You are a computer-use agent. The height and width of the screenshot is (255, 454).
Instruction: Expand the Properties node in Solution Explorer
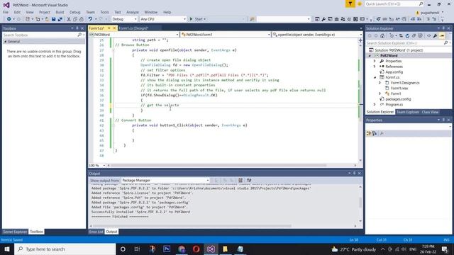[x=375, y=61]
